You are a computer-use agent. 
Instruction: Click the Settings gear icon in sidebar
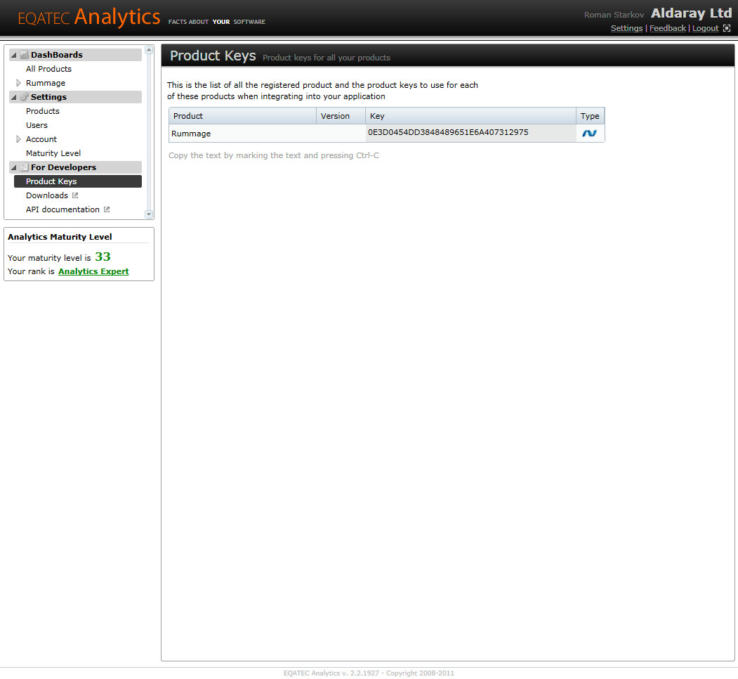click(24, 96)
